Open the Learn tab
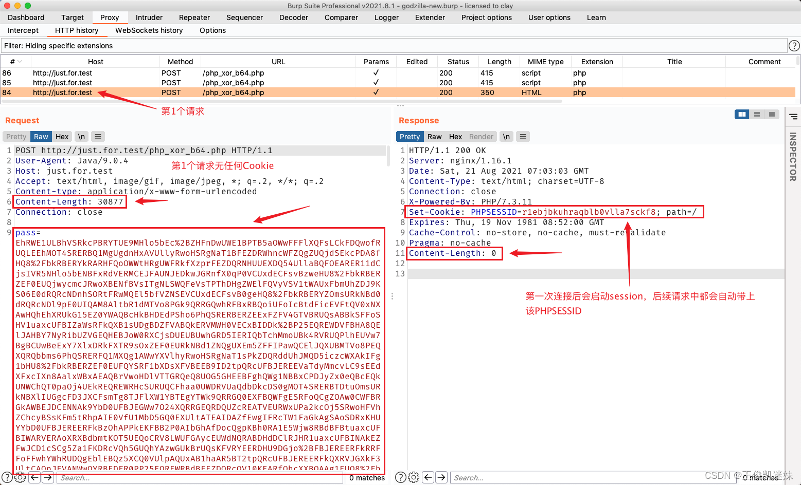The width and height of the screenshot is (801, 485). click(x=596, y=17)
